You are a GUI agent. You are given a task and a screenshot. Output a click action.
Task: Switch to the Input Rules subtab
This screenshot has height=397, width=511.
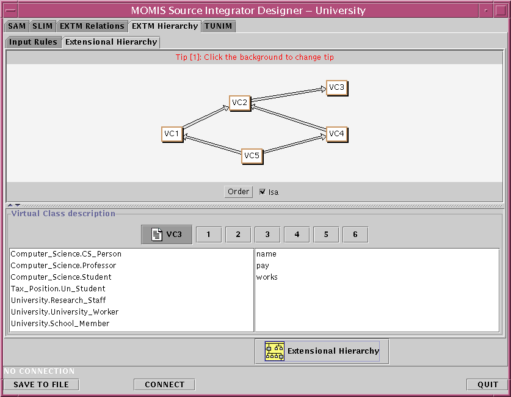pyautogui.click(x=34, y=42)
